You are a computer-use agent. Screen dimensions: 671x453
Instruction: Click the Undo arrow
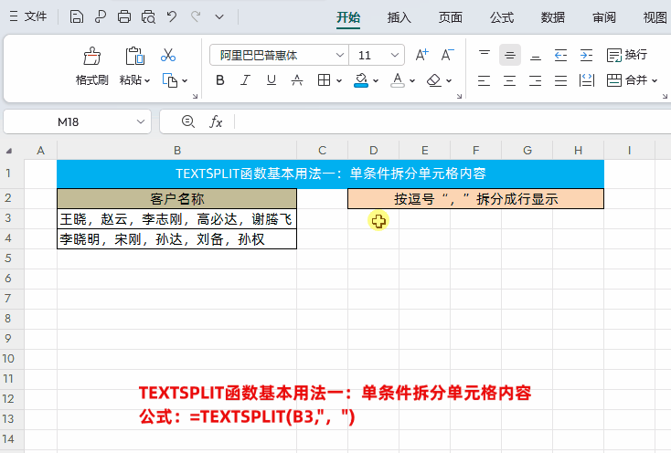[x=172, y=16]
